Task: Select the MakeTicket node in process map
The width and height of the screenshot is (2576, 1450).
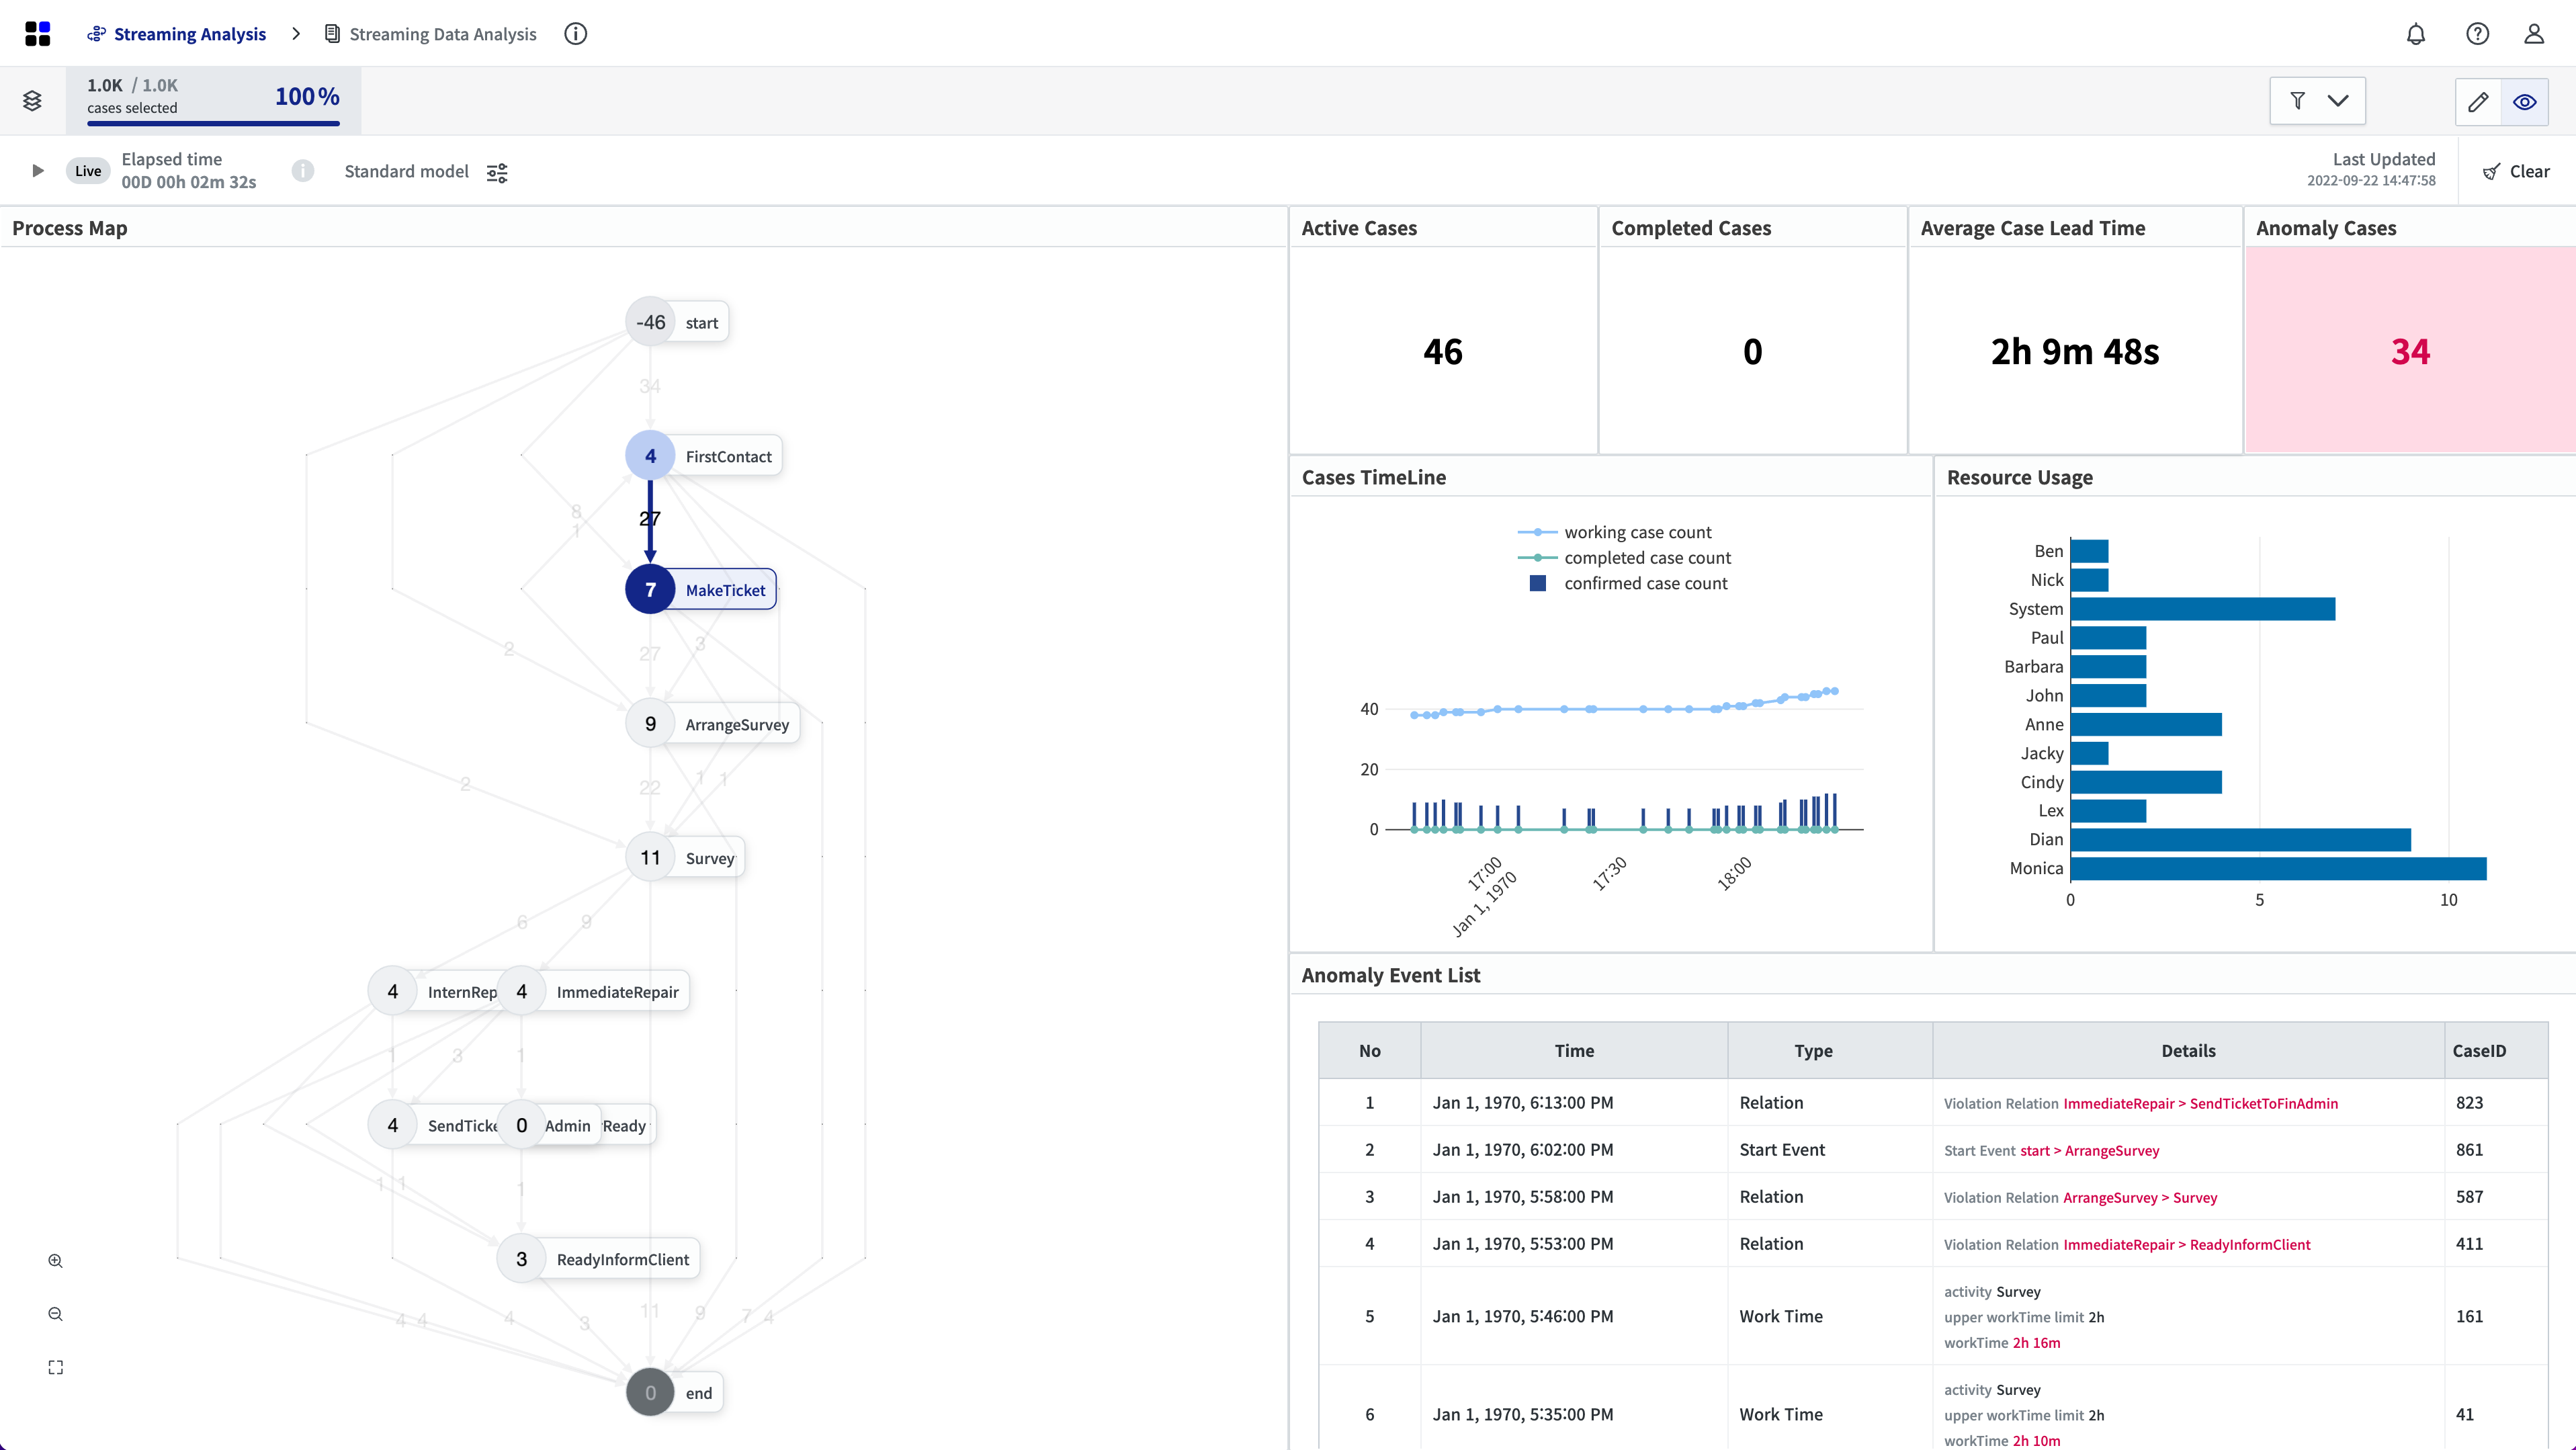Action: tap(724, 590)
